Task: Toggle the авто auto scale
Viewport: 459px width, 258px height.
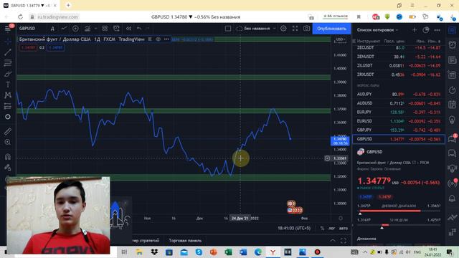Action: point(344,228)
